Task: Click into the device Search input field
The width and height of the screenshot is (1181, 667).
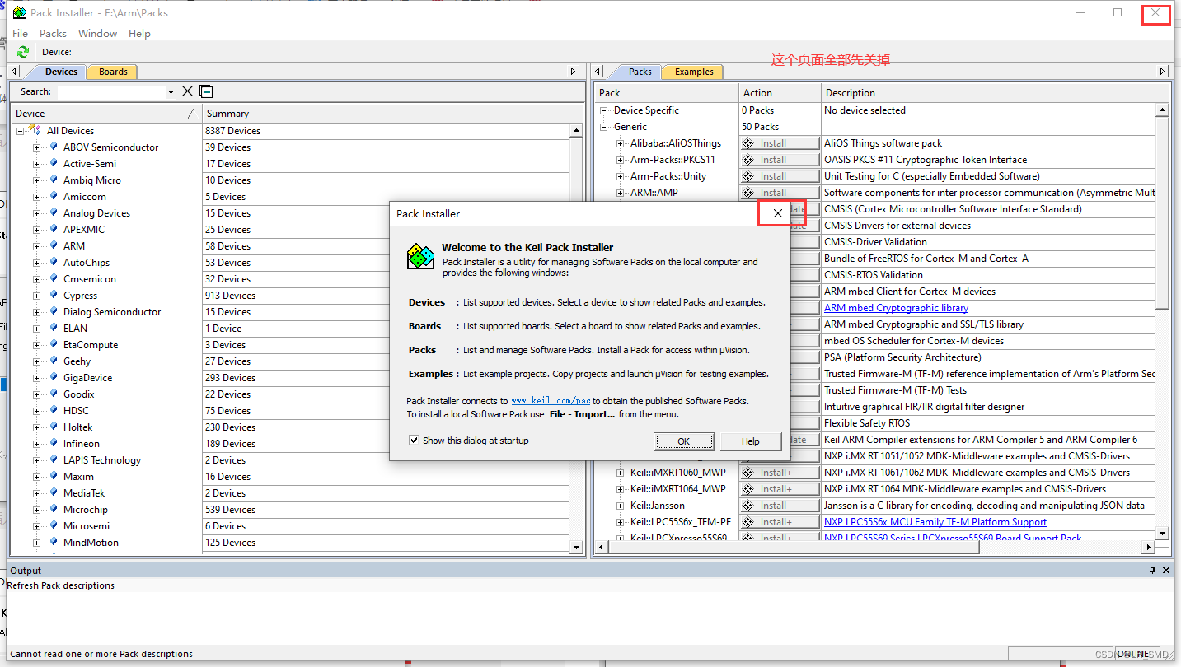Action: click(111, 92)
